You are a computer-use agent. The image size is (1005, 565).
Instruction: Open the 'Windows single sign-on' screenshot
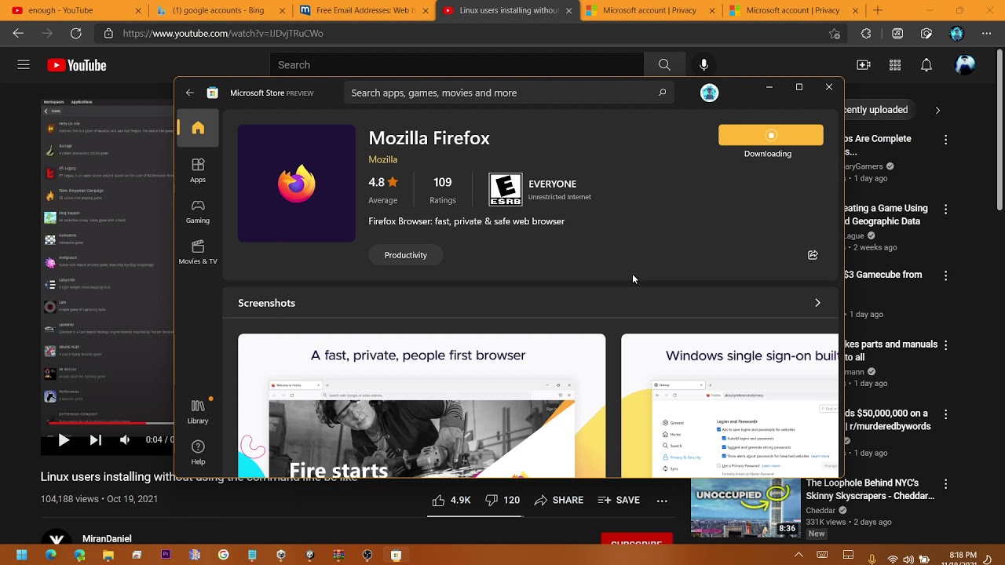[729, 406]
